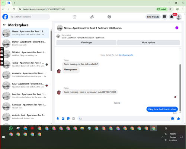Image resolution: width=186 pixels, height=149 pixels.
Task: Expand the account profile dropdown
Action: click(x=179, y=17)
